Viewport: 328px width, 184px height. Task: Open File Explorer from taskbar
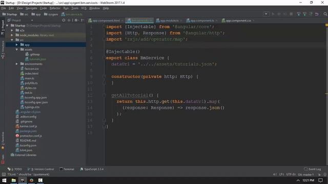coord(14,180)
